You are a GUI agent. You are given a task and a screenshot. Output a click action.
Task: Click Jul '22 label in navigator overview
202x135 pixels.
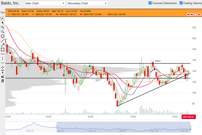(x=122, y=131)
